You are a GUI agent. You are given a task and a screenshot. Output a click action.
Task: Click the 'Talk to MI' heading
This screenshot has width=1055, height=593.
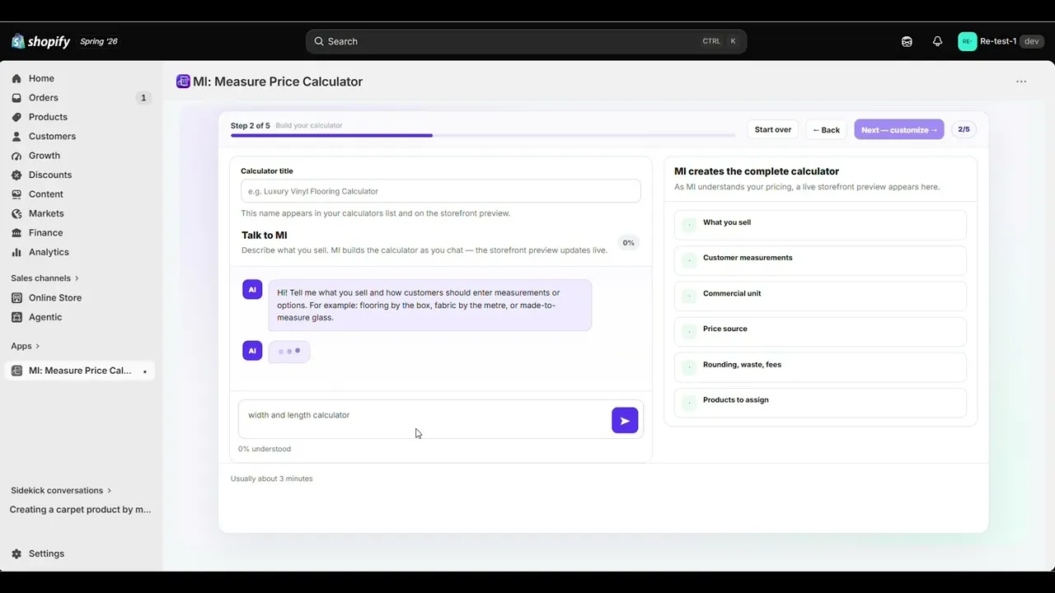click(265, 236)
